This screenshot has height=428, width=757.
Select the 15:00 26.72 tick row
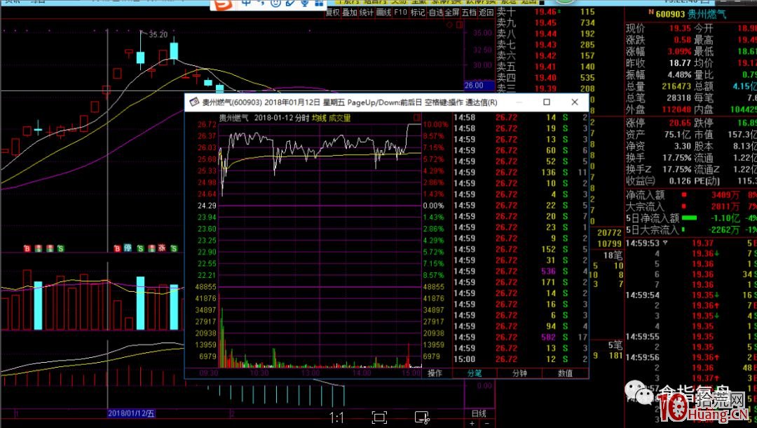[x=519, y=359]
